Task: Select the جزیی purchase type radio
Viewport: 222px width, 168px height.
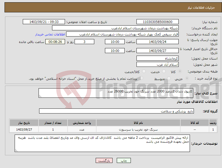Action: click(x=187, y=78)
